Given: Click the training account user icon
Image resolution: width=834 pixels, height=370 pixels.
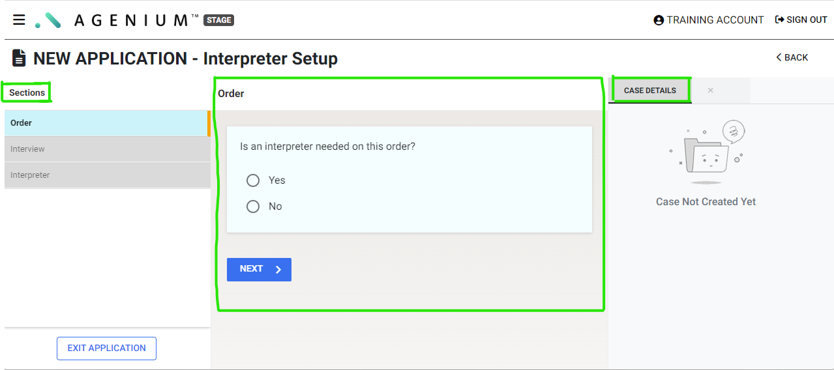Looking at the screenshot, I should tap(659, 20).
